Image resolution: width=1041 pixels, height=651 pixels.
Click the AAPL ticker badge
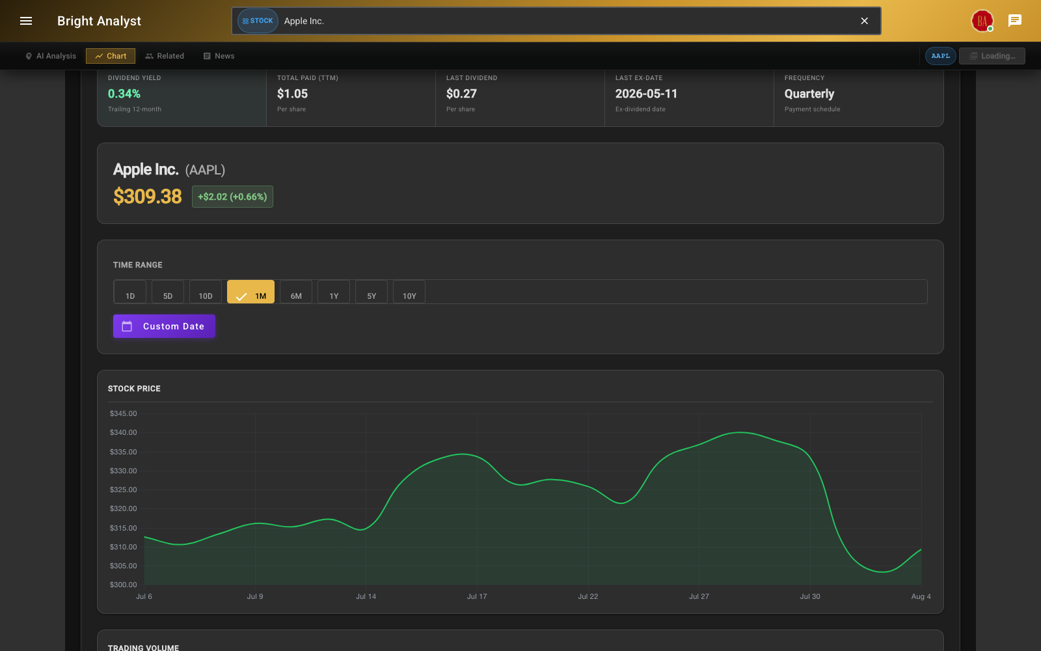[941, 56]
